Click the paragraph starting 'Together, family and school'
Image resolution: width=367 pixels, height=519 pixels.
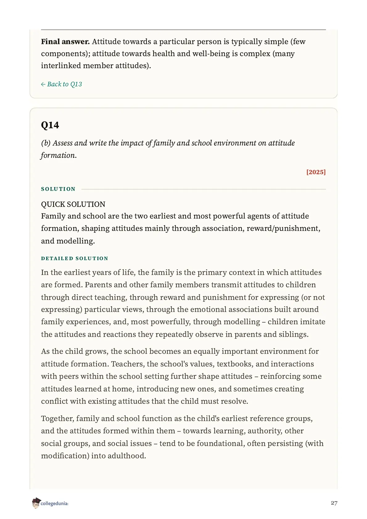tap(182, 437)
